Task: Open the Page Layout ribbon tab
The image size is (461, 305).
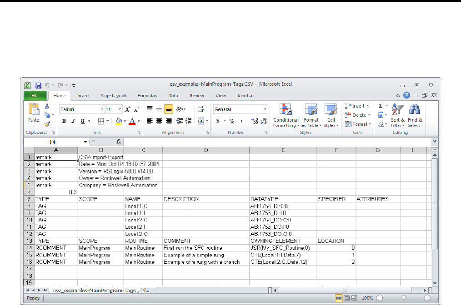Action: tap(113, 96)
